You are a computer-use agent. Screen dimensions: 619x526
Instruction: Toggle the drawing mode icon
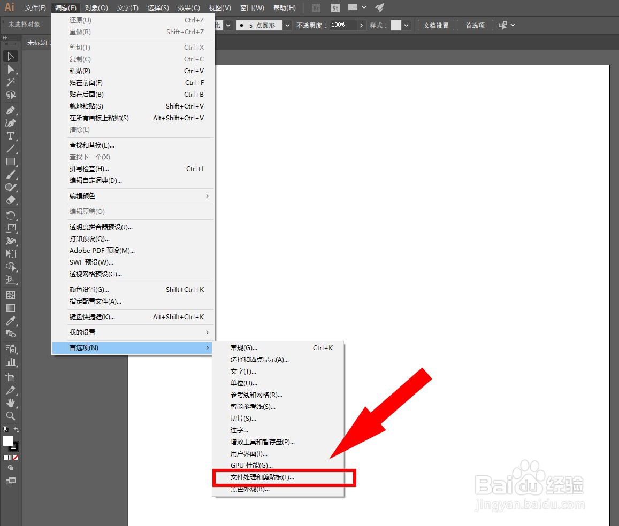tap(11, 468)
